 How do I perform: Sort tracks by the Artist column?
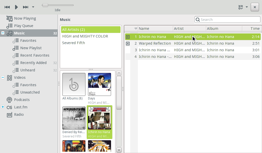pyautogui.click(x=190, y=29)
